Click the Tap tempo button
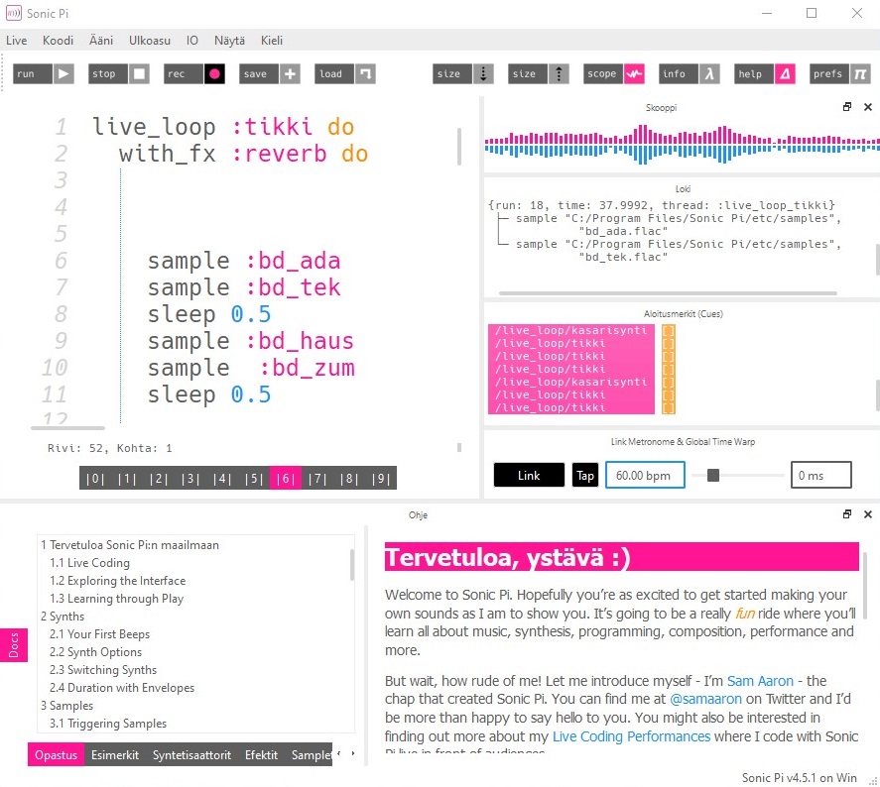880x787 pixels. [584, 476]
